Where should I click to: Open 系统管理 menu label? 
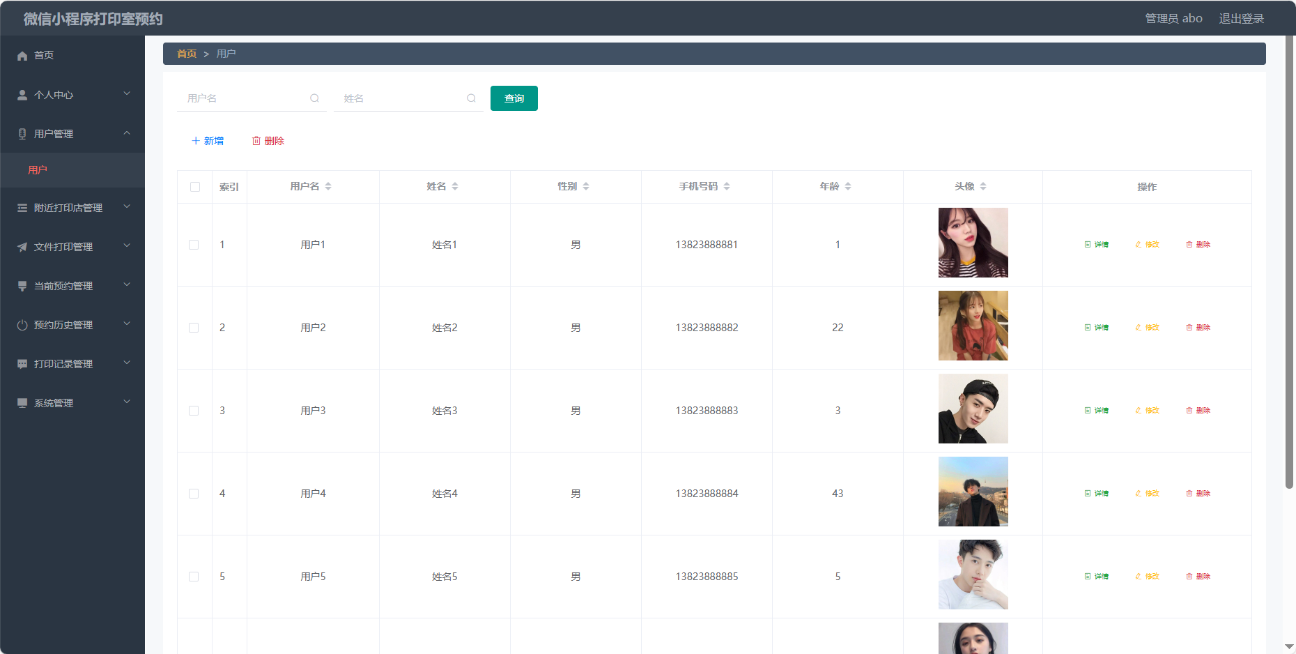[54, 403]
